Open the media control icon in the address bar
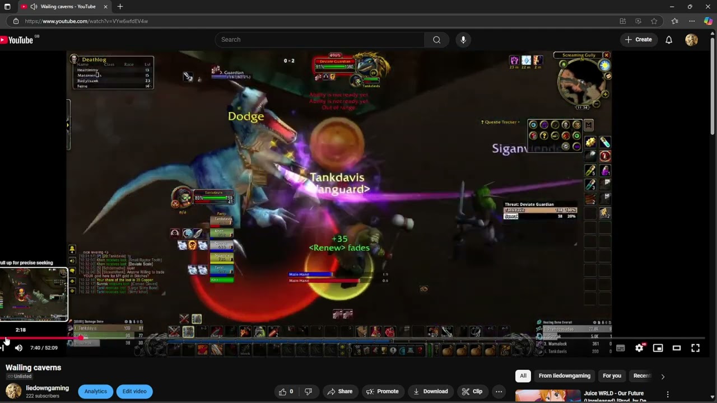Screen dimensions: 717x403 coord(638,21)
